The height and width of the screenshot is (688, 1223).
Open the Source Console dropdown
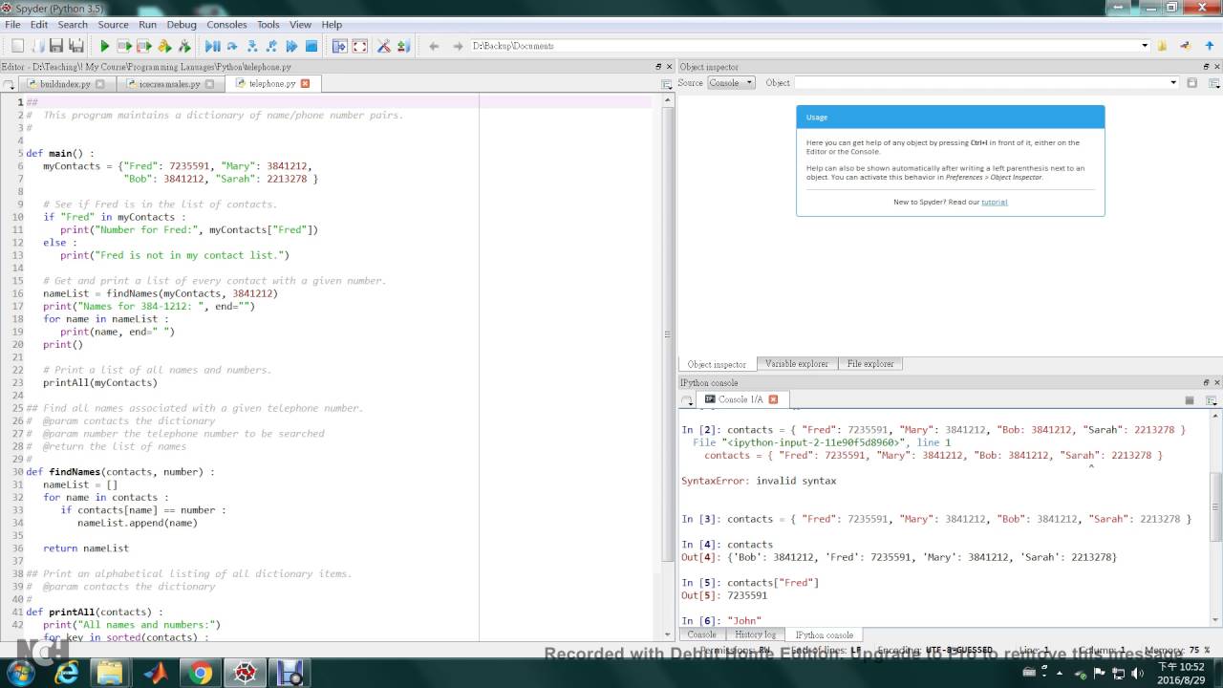coord(731,83)
